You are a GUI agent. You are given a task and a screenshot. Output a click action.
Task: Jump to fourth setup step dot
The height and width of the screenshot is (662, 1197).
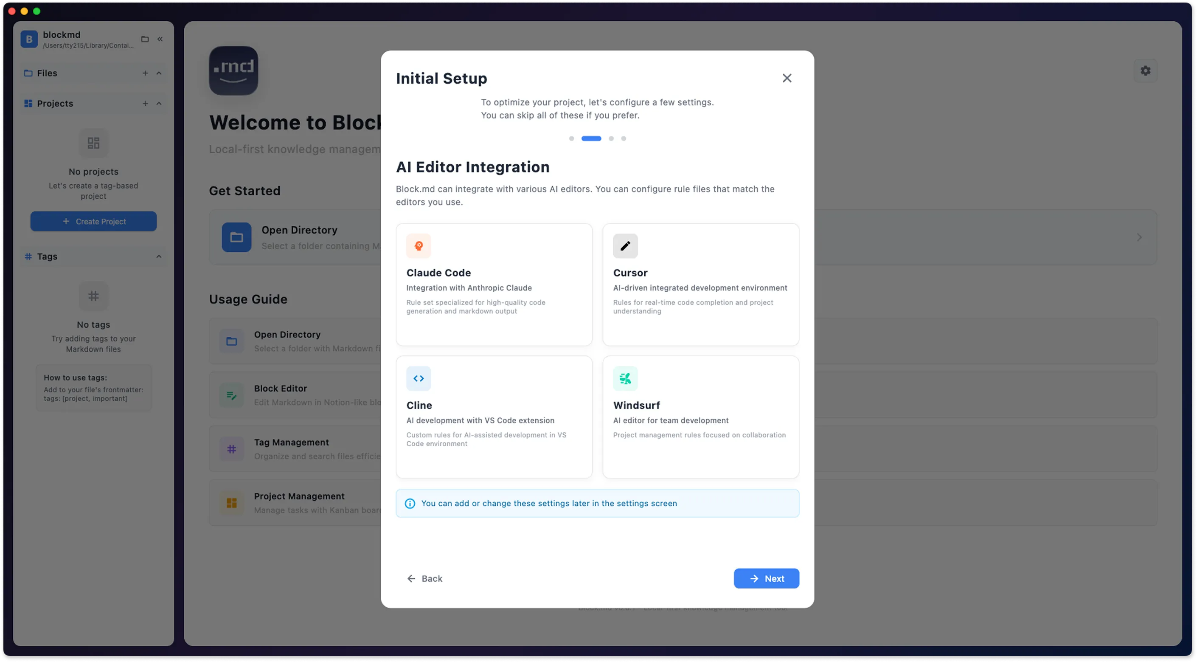pyautogui.click(x=624, y=138)
